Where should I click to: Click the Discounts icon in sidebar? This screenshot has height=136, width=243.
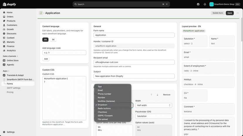[x=4, y=34]
